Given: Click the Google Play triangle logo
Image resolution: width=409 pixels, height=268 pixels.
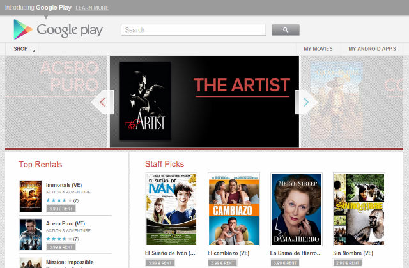Looking at the screenshot, I should coord(23,29).
